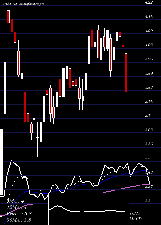Select the 3.3 price axis label
The image size is (161, 225).
(148, 201)
